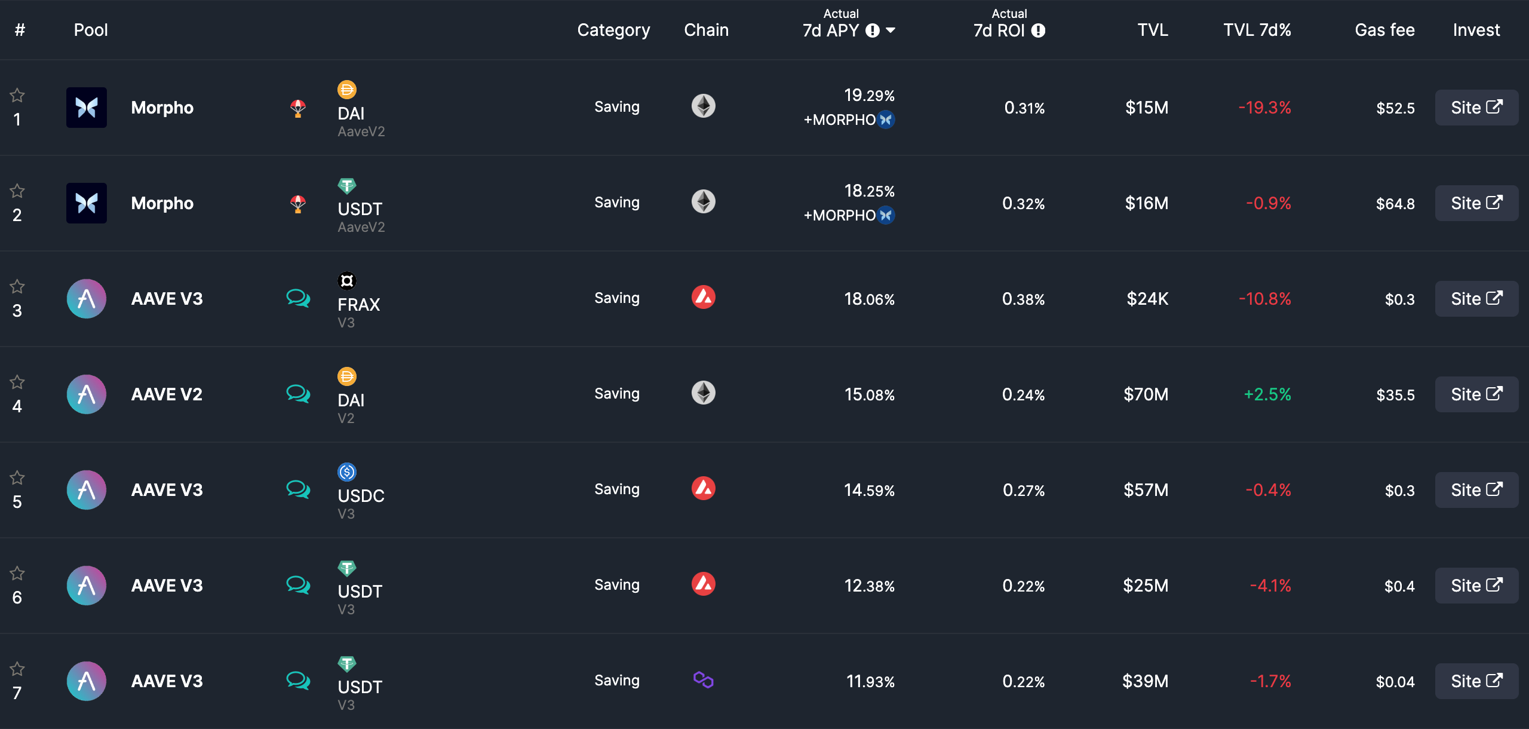Viewport: 1529px width, 729px height.
Task: Click the Avalanche chain icon for FRAX pool
Action: pos(704,297)
